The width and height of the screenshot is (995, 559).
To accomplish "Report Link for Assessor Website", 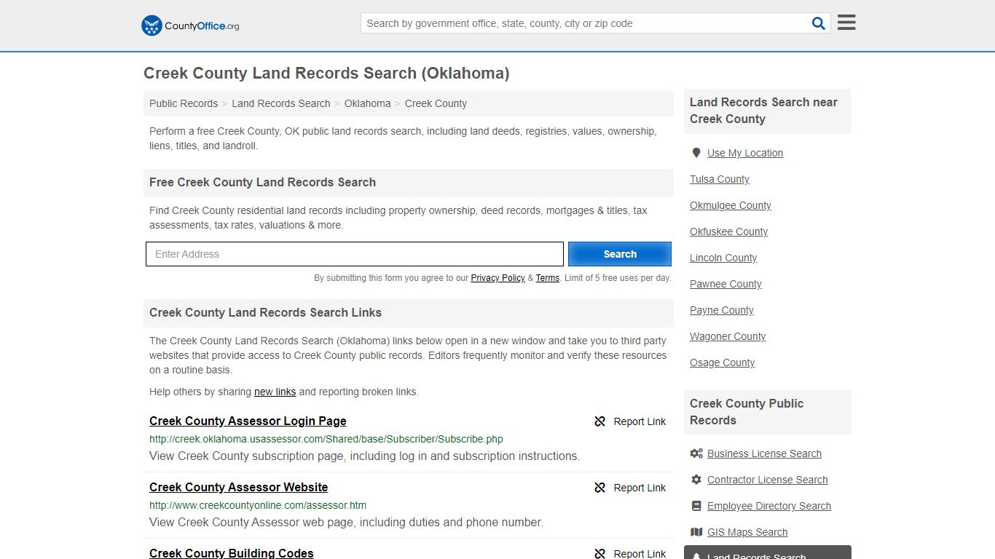I will point(640,488).
